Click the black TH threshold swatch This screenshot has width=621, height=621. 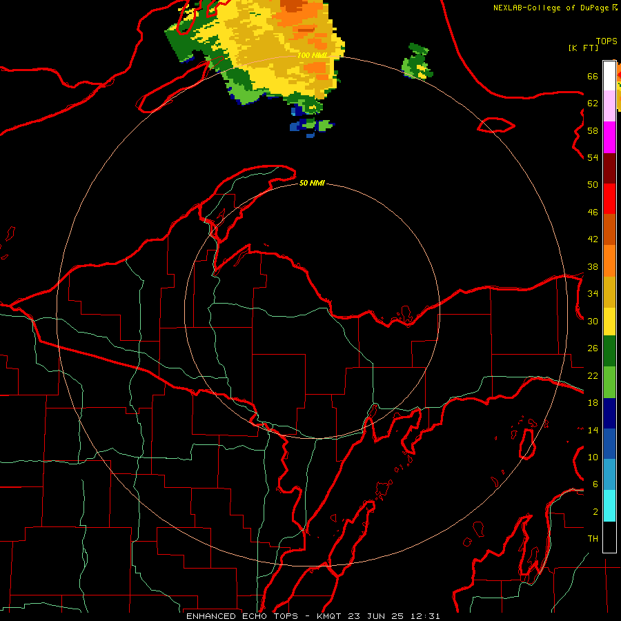(609, 537)
